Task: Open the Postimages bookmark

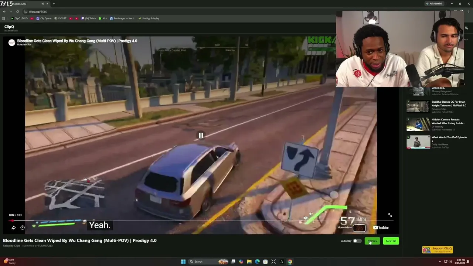Action: tap(122, 18)
